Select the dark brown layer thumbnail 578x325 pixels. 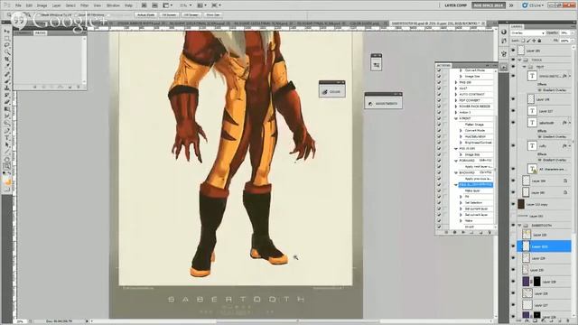click(x=521, y=204)
